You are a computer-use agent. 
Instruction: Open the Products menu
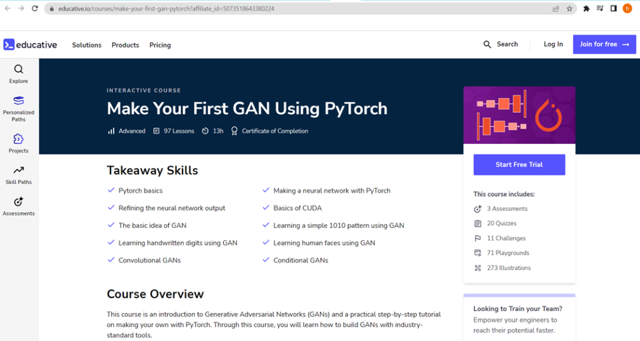(x=125, y=45)
